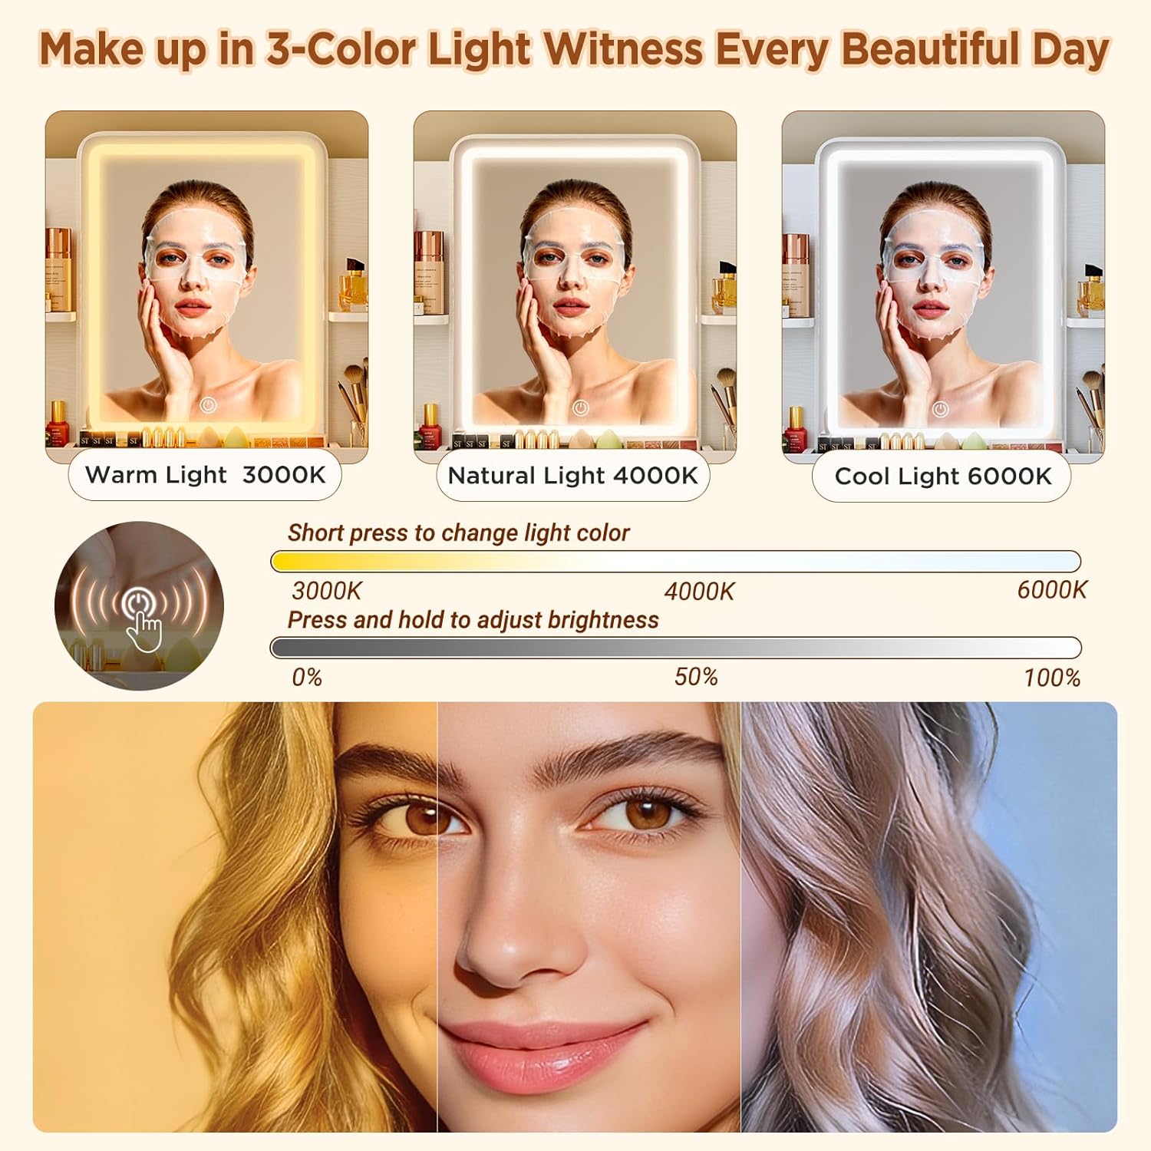
Task: Click the 4000K mark under color bar
Action: (699, 592)
